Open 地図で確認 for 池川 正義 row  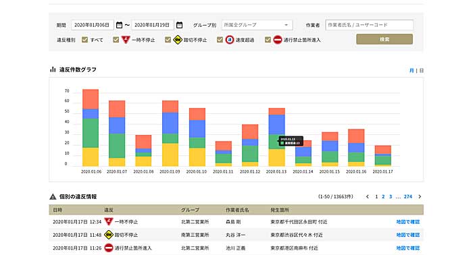point(408,248)
